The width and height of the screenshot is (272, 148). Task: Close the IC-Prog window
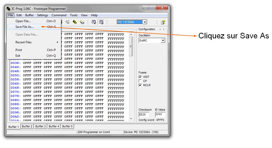[162, 8]
